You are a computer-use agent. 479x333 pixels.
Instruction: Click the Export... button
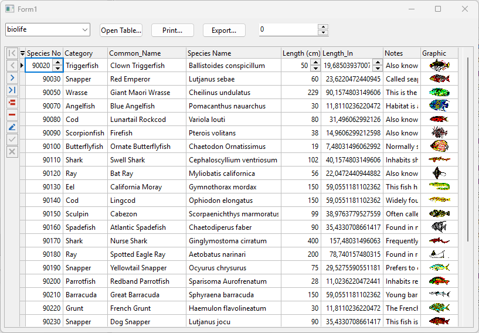click(224, 30)
